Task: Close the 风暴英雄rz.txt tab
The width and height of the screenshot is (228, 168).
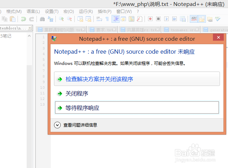Action: (x=158, y=29)
